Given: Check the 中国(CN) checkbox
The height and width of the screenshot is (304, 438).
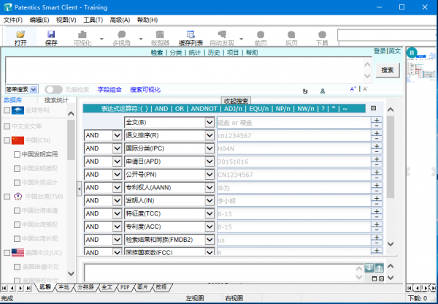Looking at the screenshot, I should pos(7,140).
